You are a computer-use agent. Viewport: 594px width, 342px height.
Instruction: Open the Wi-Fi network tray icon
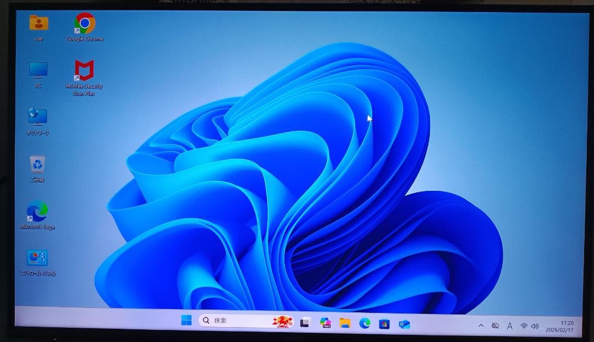point(524,326)
